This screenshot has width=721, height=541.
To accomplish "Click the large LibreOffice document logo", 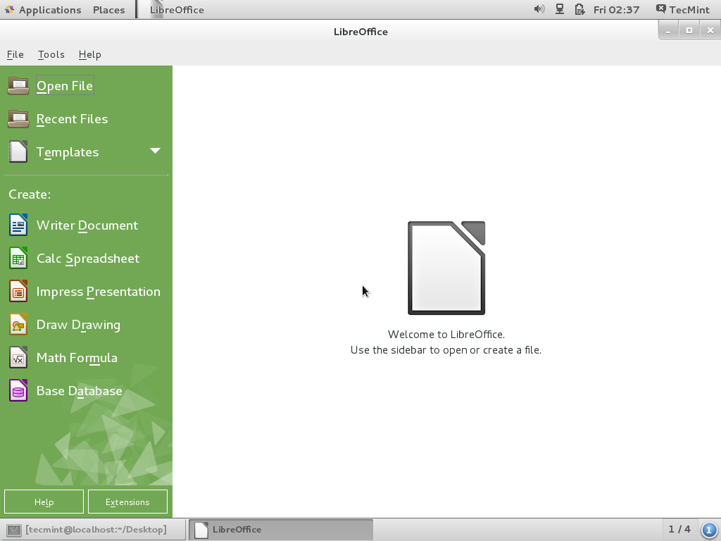I will pyautogui.click(x=446, y=268).
